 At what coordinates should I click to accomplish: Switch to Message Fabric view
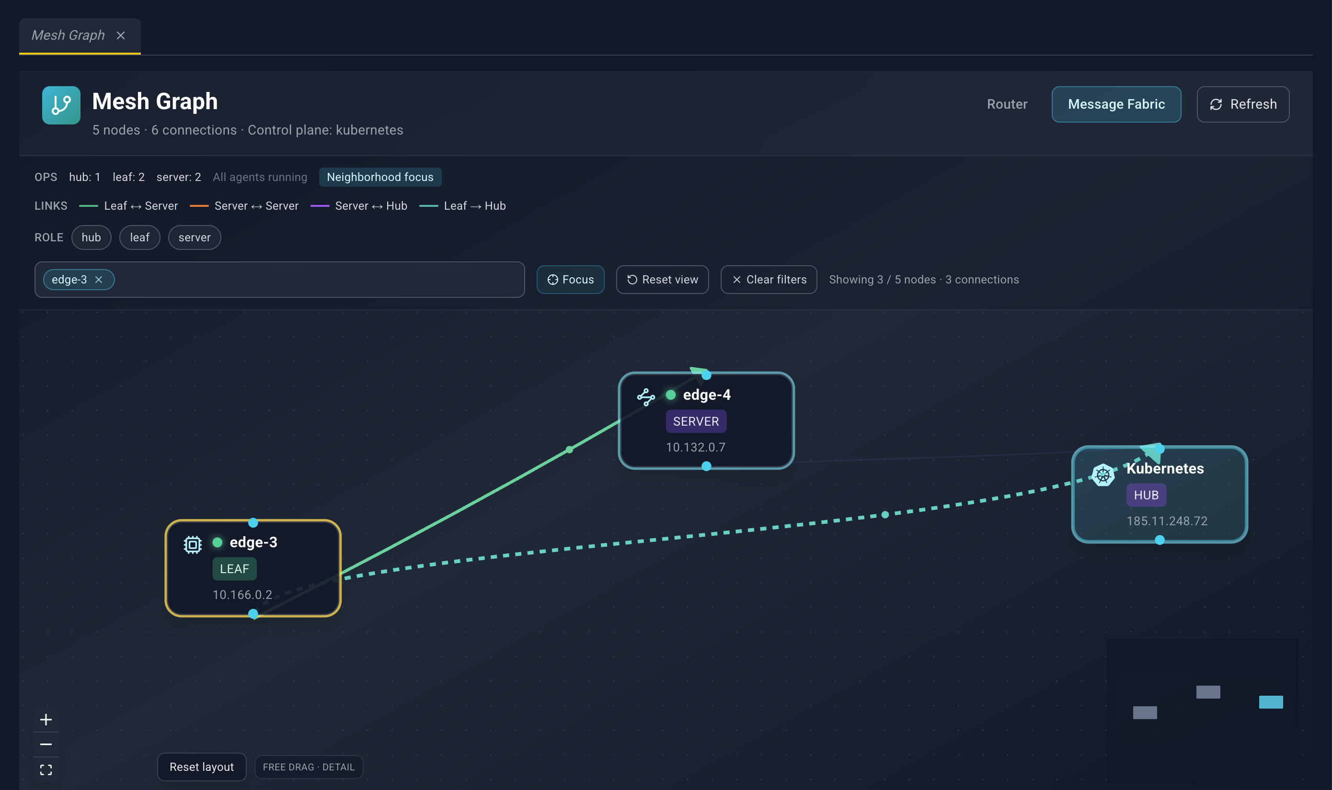[1116, 104]
